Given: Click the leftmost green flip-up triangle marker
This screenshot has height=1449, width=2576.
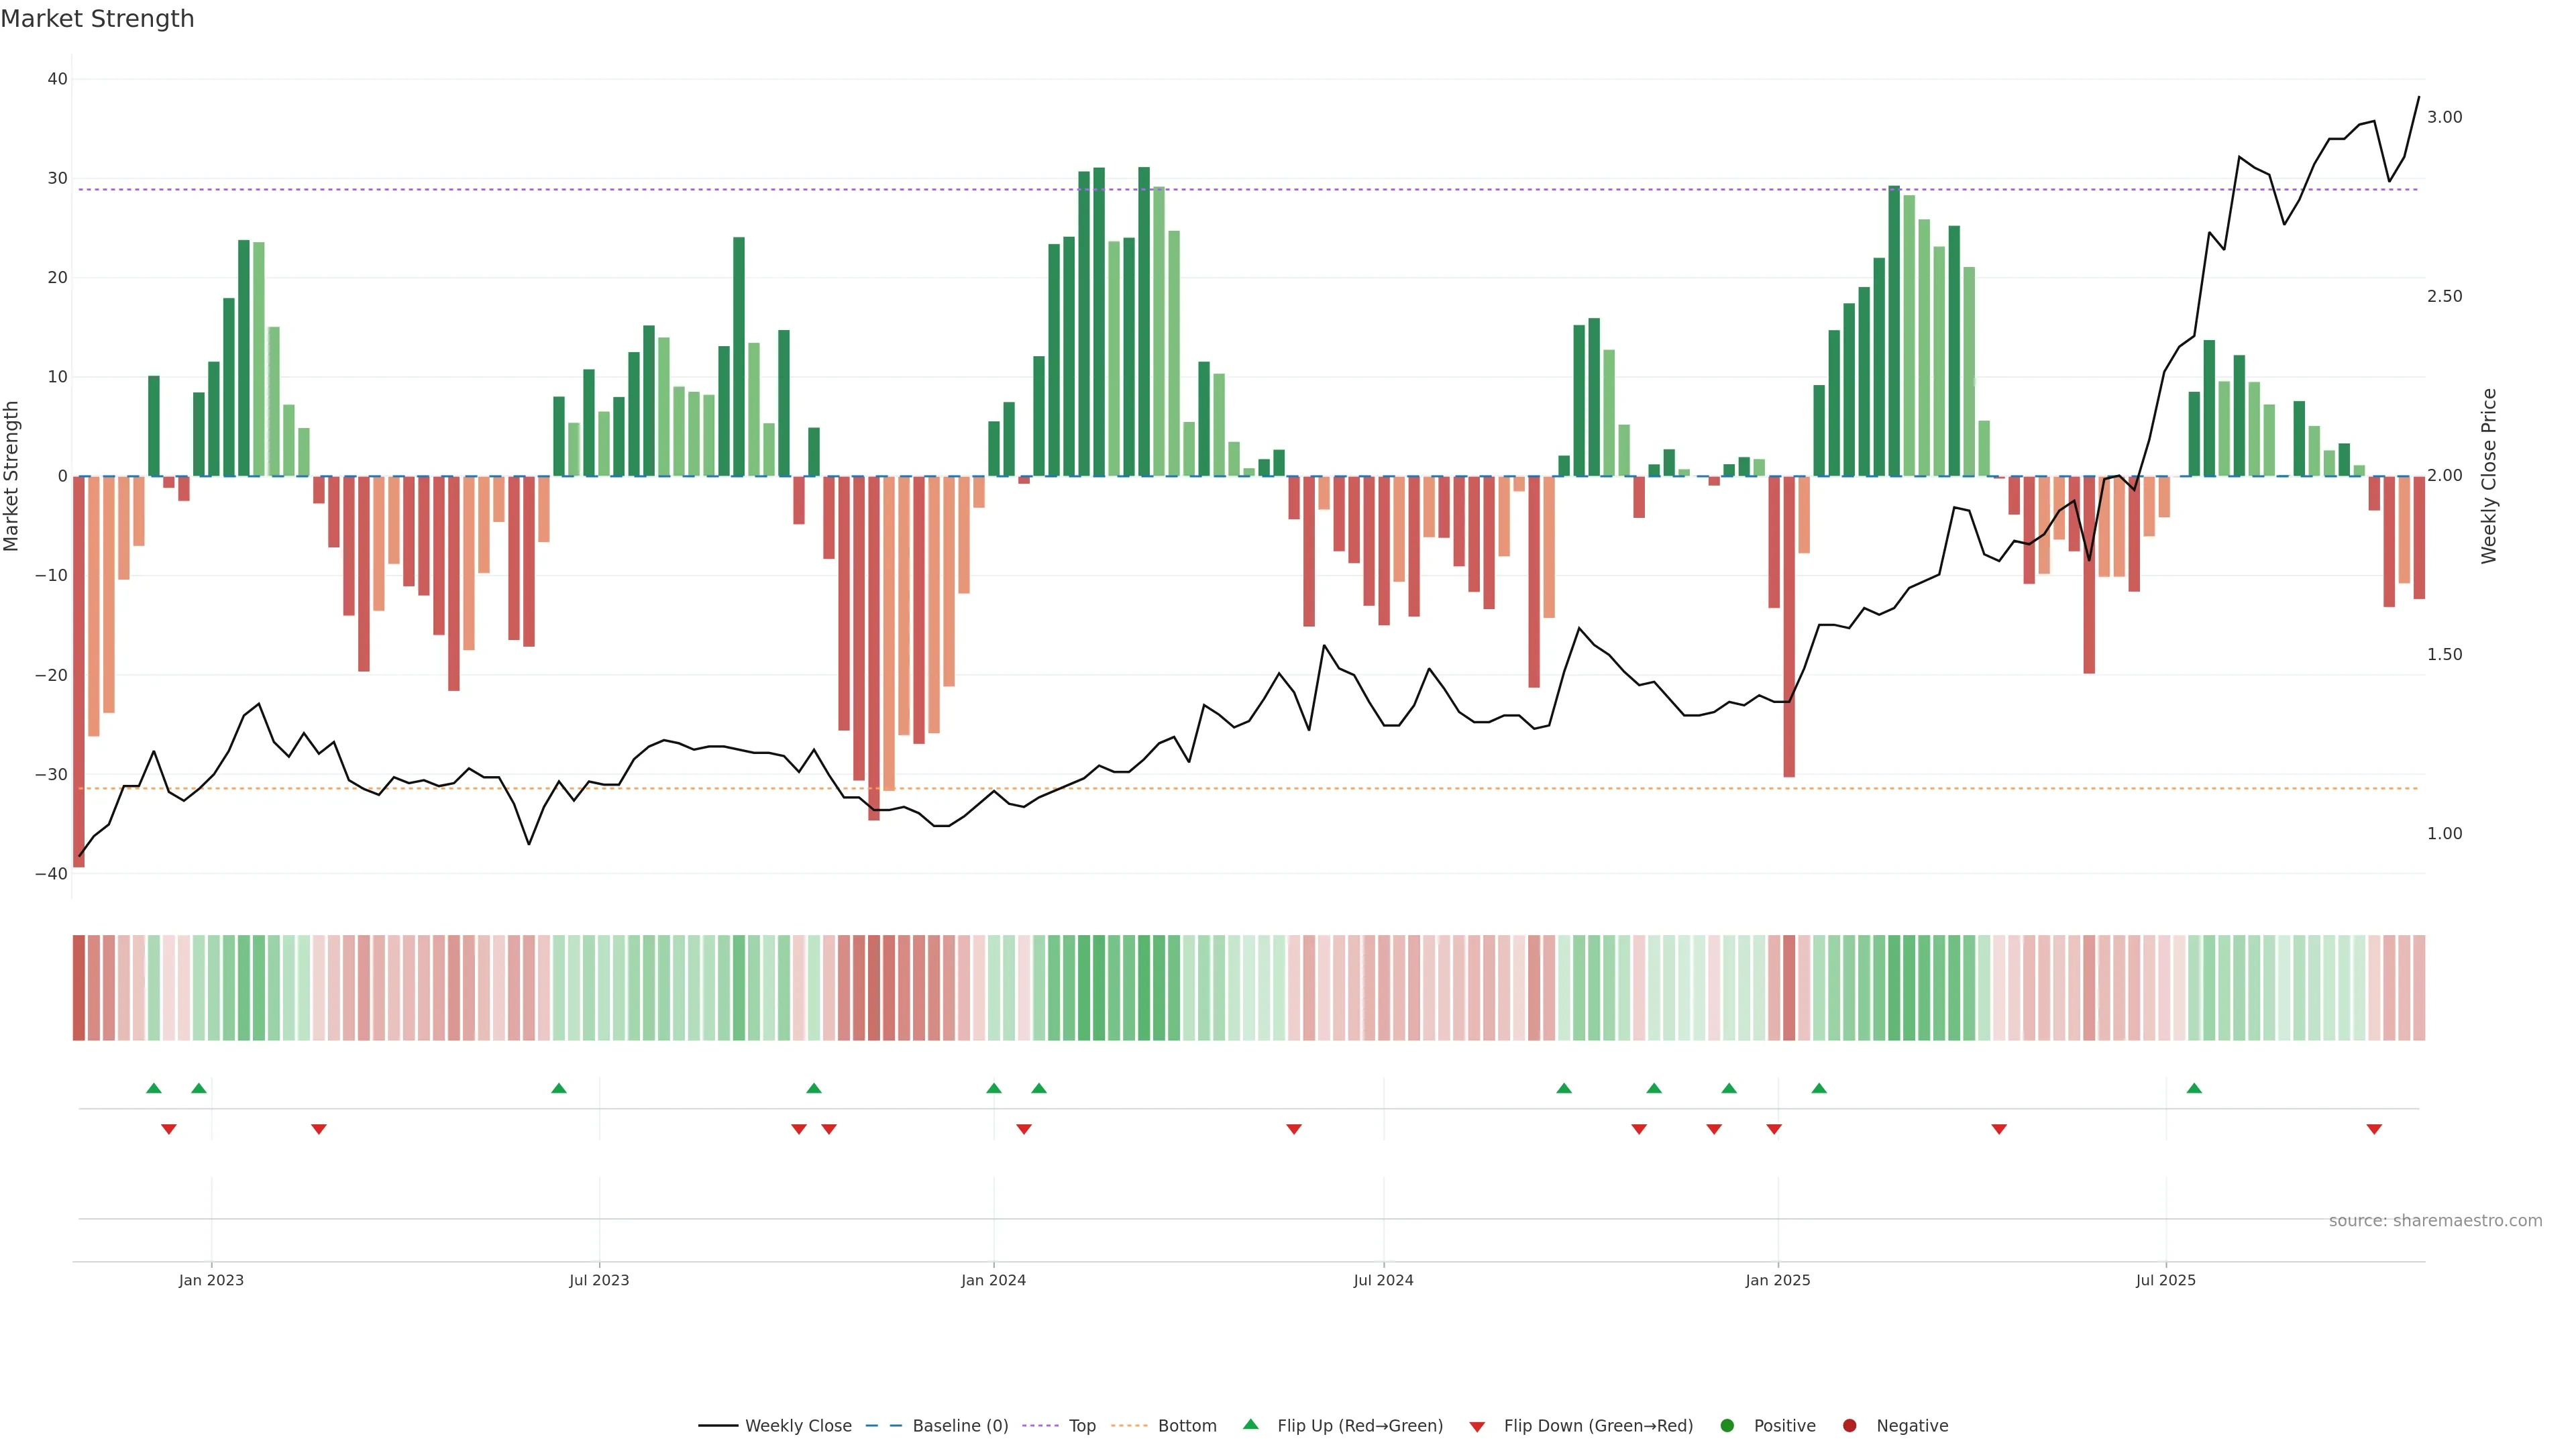Looking at the screenshot, I should pyautogui.click(x=153, y=1088).
